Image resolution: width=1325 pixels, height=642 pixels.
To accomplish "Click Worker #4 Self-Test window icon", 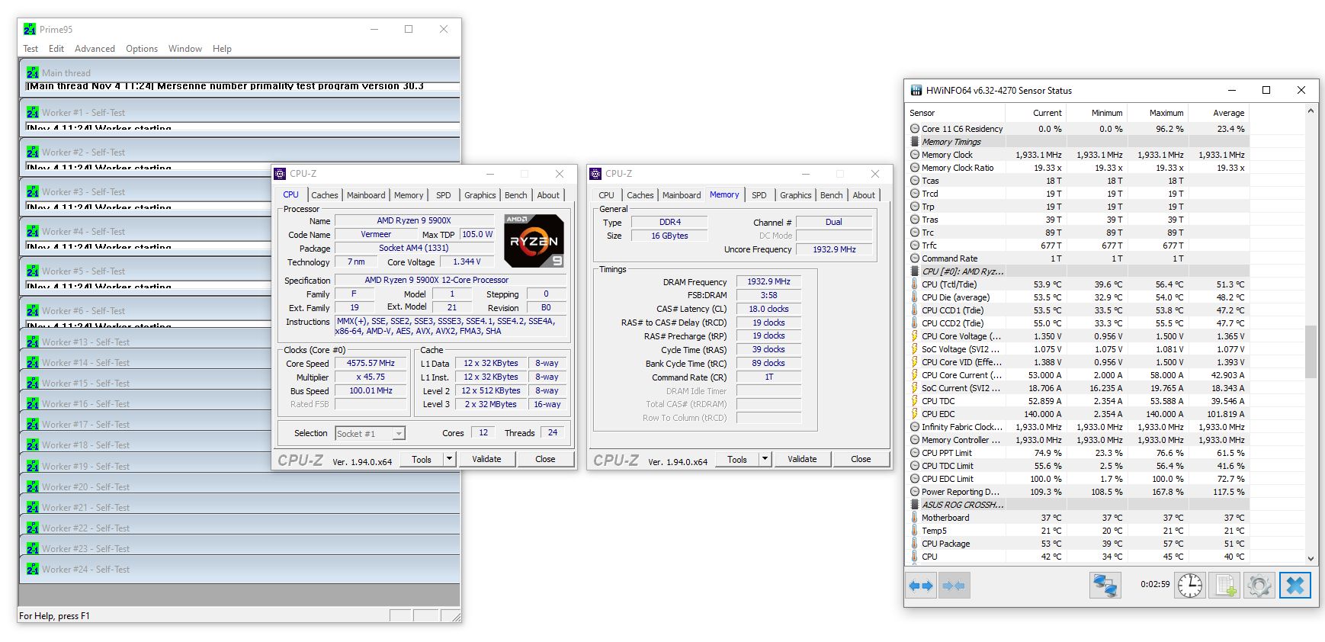I will point(32,231).
